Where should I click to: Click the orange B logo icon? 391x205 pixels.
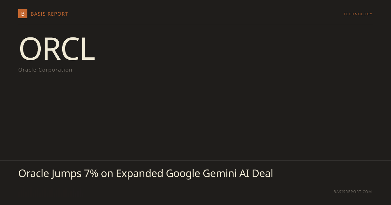pos(23,14)
